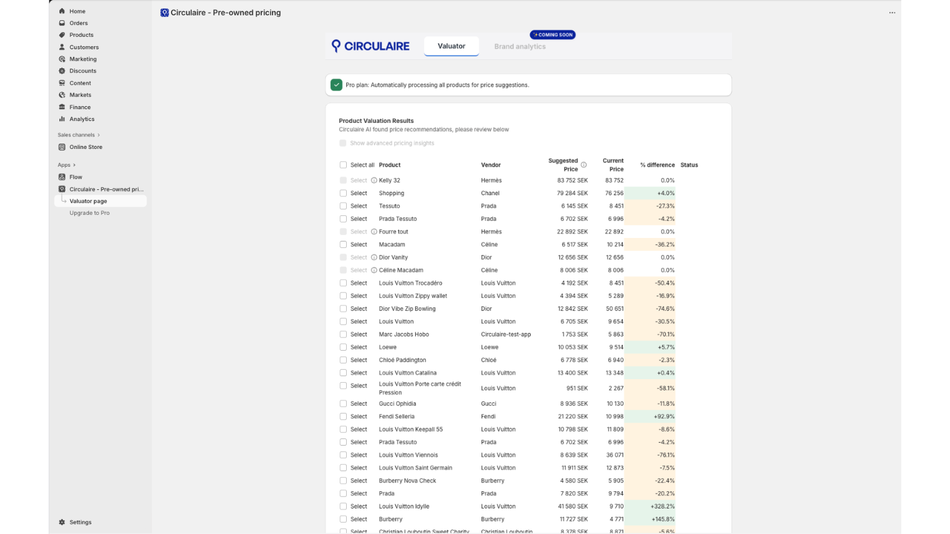Open the Brand analytics tab
The height and width of the screenshot is (534, 950).
pos(520,47)
